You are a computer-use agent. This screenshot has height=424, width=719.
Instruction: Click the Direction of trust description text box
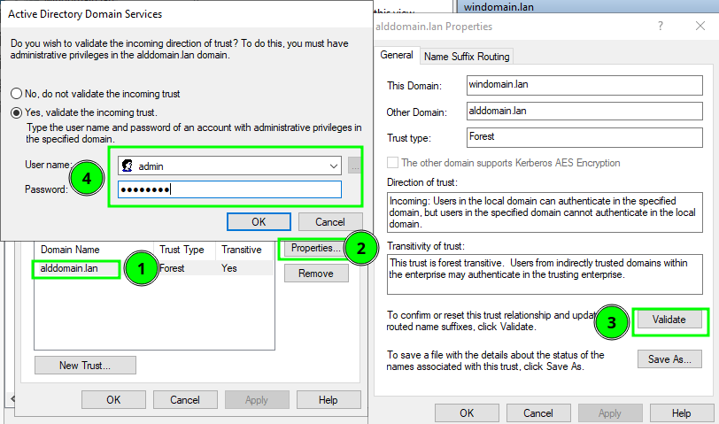(x=545, y=212)
